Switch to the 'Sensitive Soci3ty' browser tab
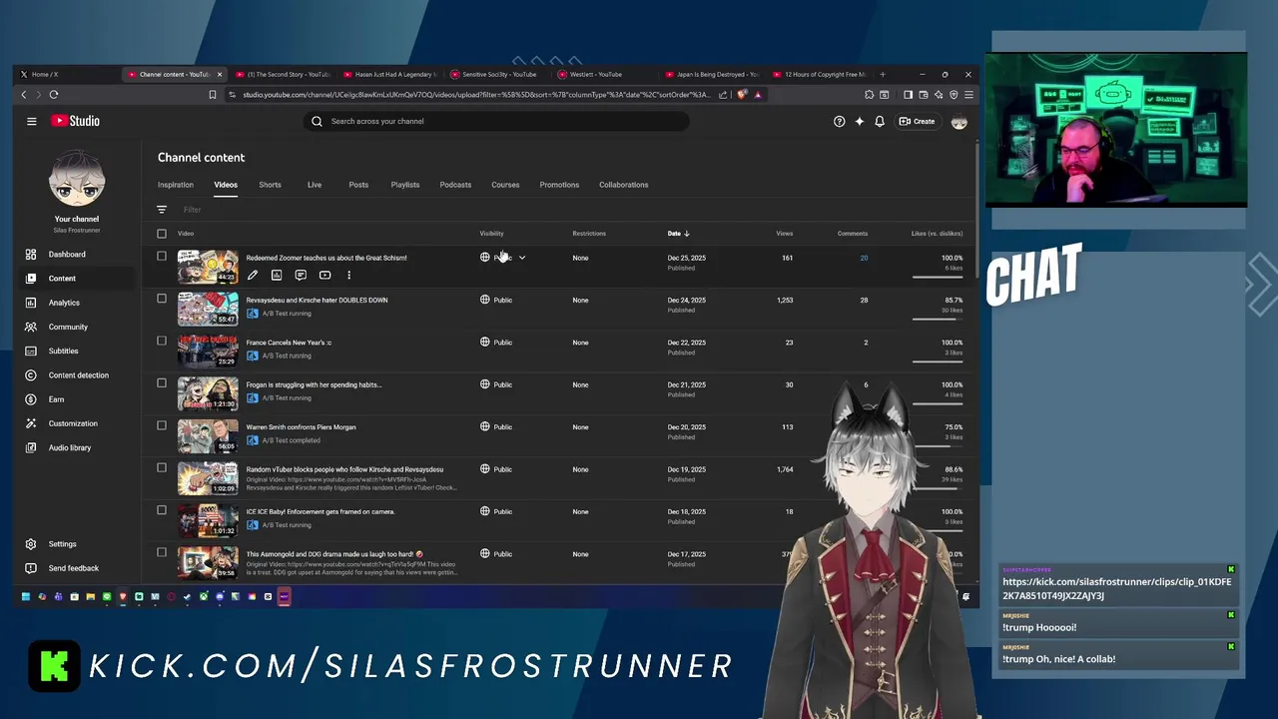The height and width of the screenshot is (719, 1278). click(x=498, y=74)
